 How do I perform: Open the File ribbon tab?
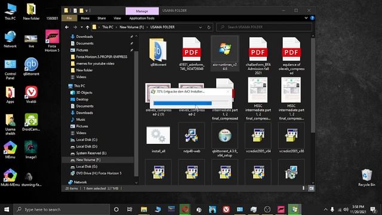pyautogui.click(x=69, y=19)
